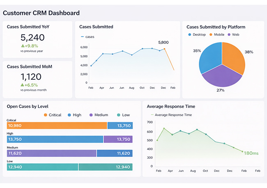267x188 pixels.
Task: Click the Aug x-axis label in response chart
Action: 193,171
